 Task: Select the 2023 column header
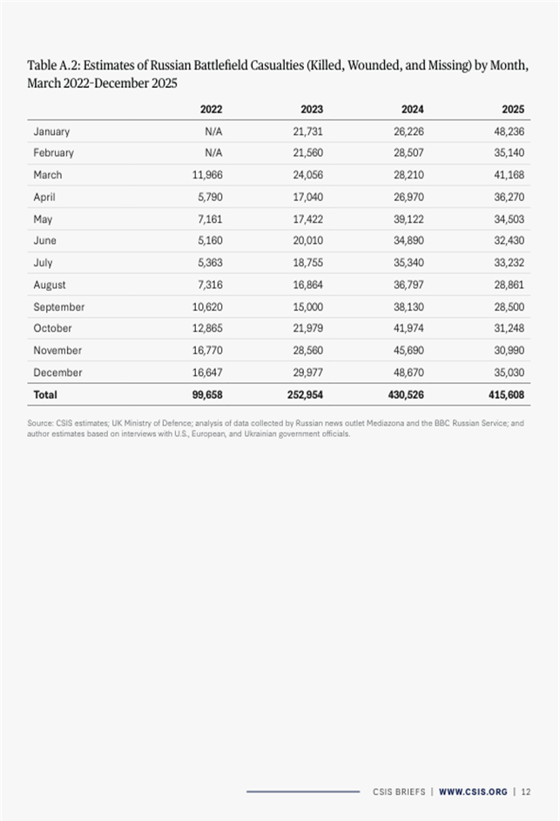[x=311, y=109]
